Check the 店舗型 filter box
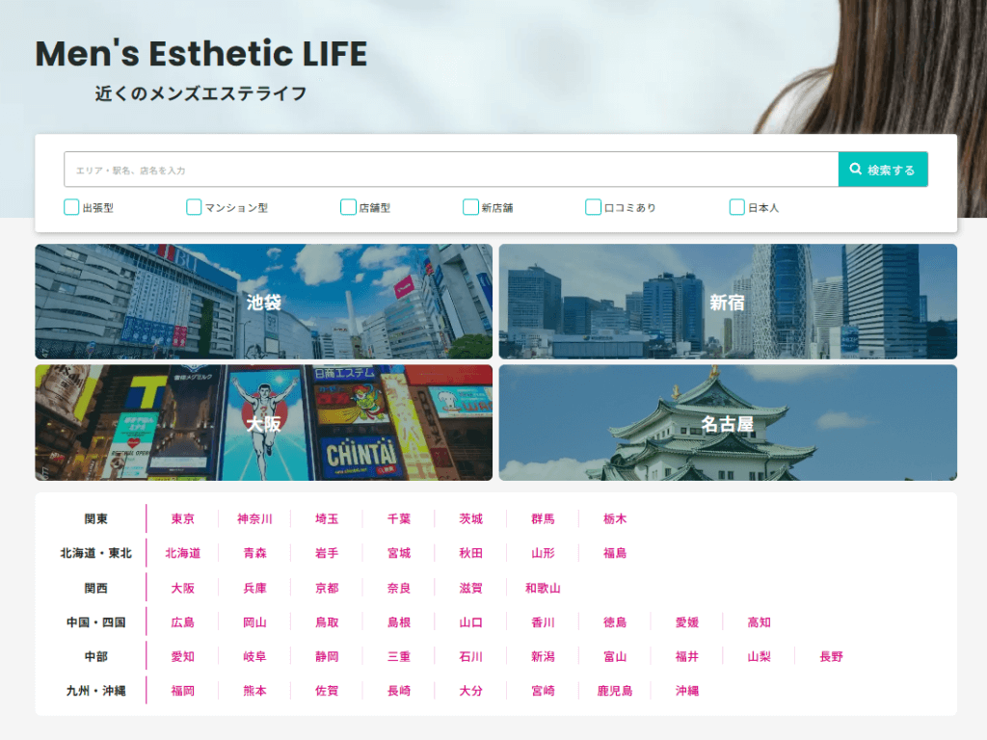The height and width of the screenshot is (740, 987). tap(348, 207)
